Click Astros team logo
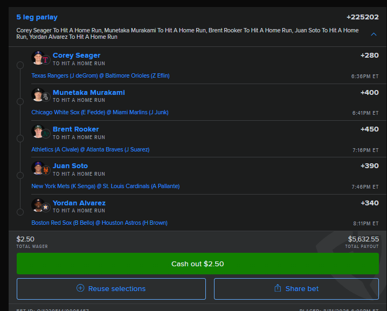The width and height of the screenshot is (387, 311). click(x=46, y=208)
